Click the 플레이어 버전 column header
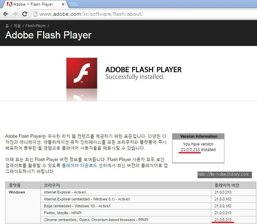This screenshot has width=257, height=224. point(233,185)
